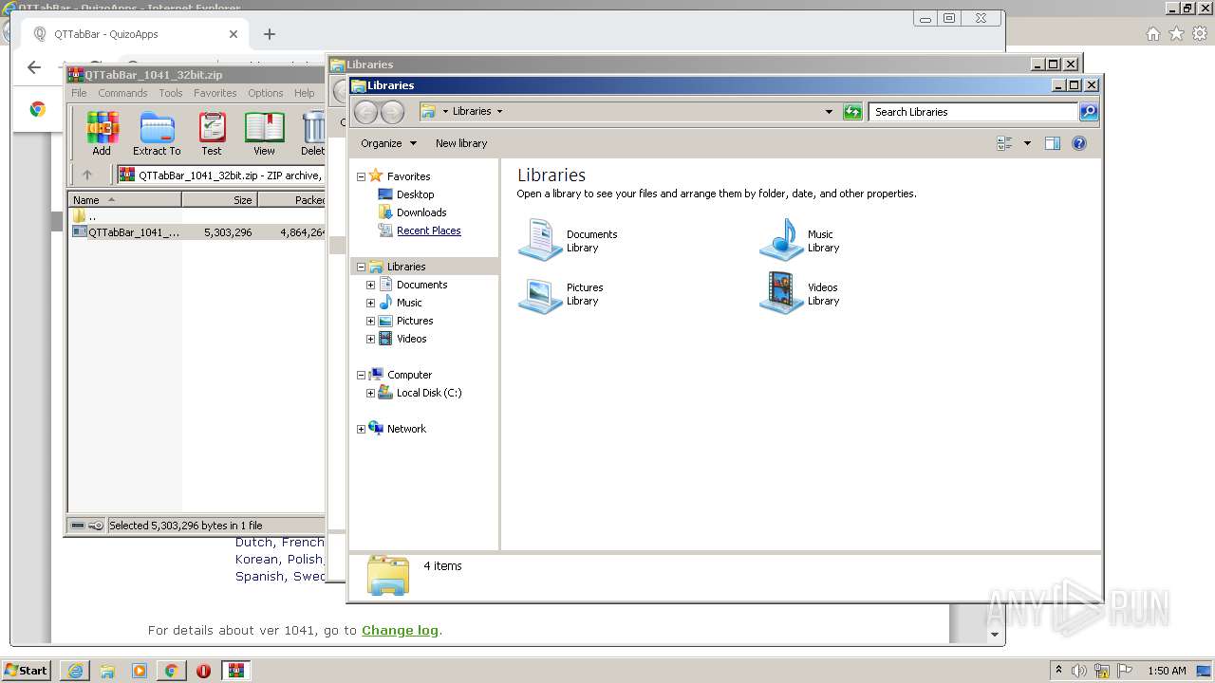Open the Pictures library icon
Image resolution: width=1215 pixels, height=683 pixels.
[540, 293]
